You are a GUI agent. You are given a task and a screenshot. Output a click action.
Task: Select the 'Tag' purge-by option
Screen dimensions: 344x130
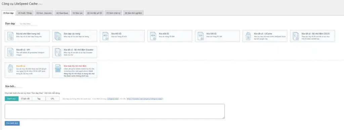pyautogui.click(x=39, y=99)
